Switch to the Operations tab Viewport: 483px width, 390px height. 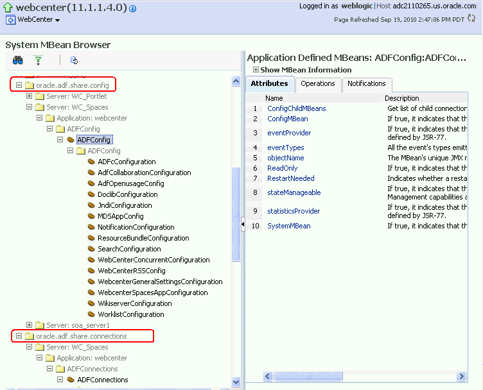pos(317,83)
